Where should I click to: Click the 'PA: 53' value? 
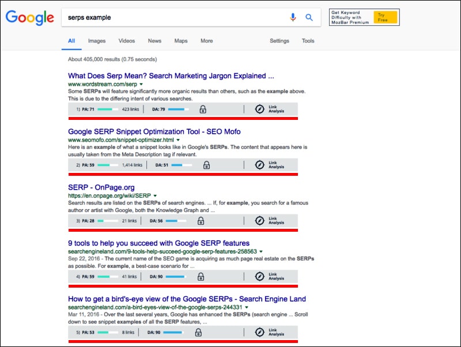tap(88, 332)
